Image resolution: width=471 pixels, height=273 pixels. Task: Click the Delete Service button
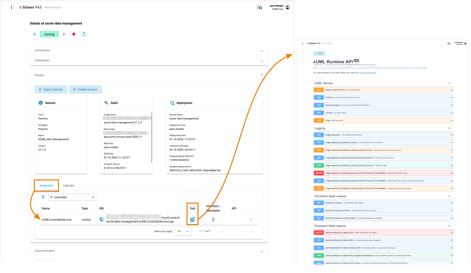click(85, 89)
